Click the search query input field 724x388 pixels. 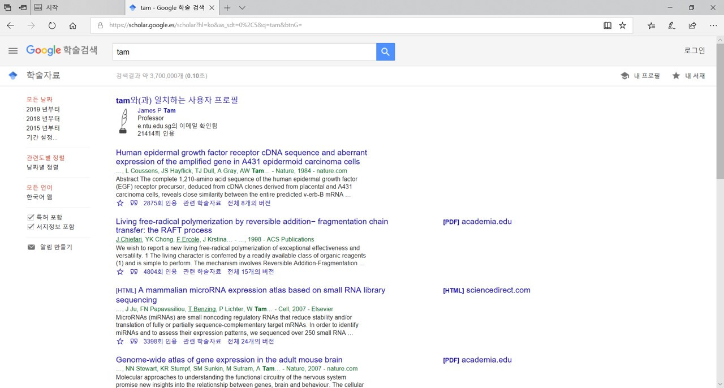coord(244,51)
